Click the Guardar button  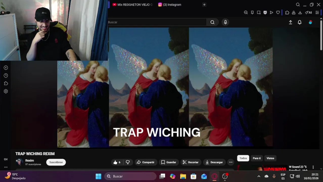(169, 162)
